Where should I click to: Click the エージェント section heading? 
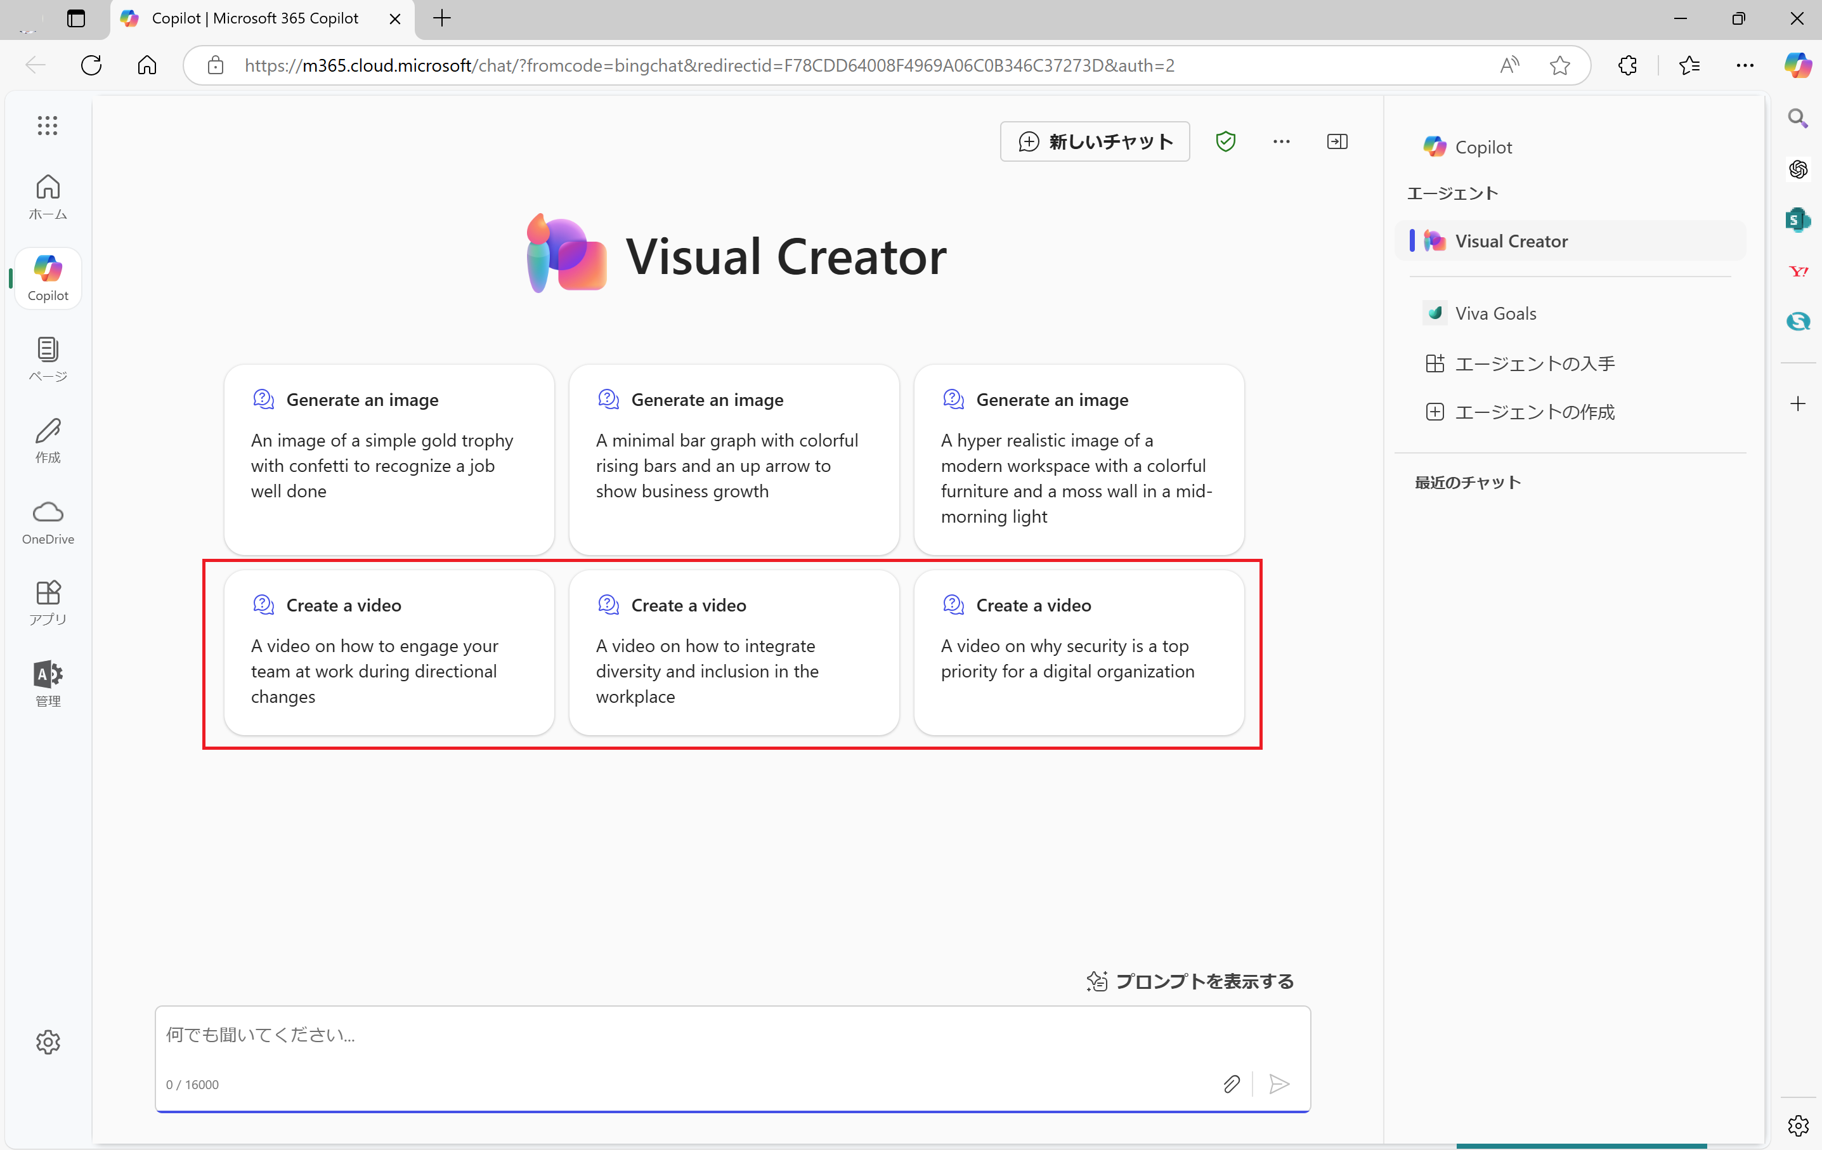pyautogui.click(x=1452, y=193)
